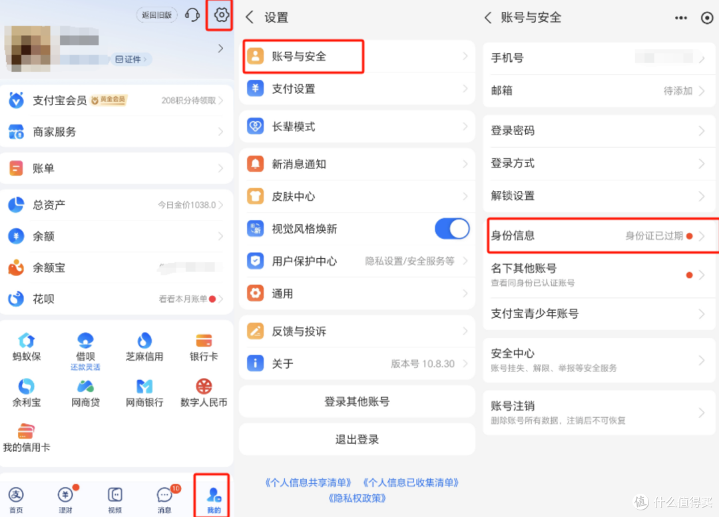
Task: Open 支付宝会员 icon
Action: [16, 100]
